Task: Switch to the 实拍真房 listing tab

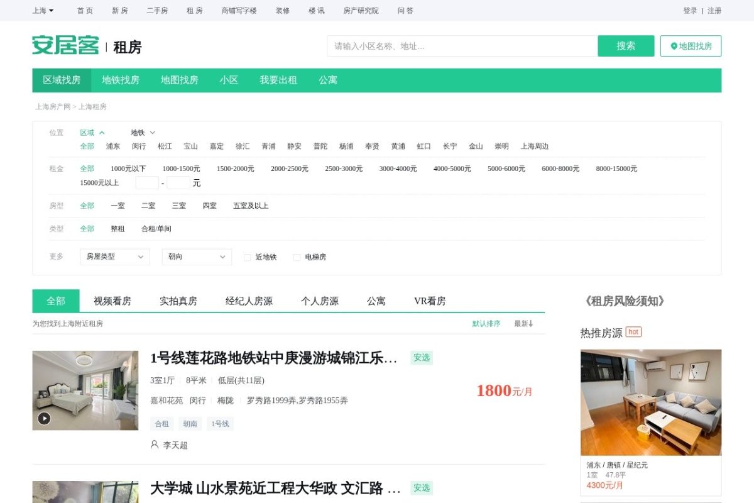Action: 178,301
